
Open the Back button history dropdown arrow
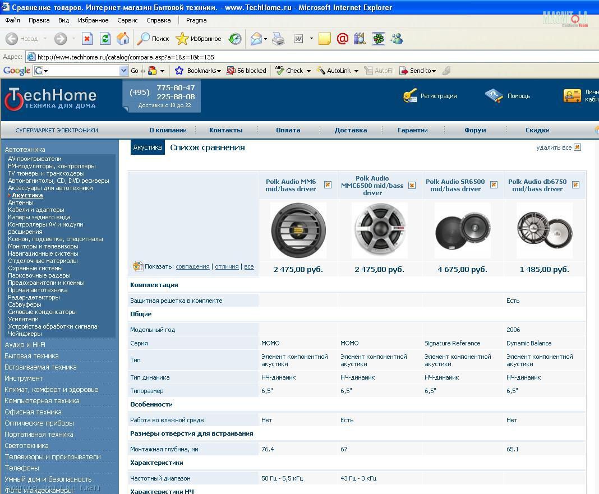click(45, 39)
